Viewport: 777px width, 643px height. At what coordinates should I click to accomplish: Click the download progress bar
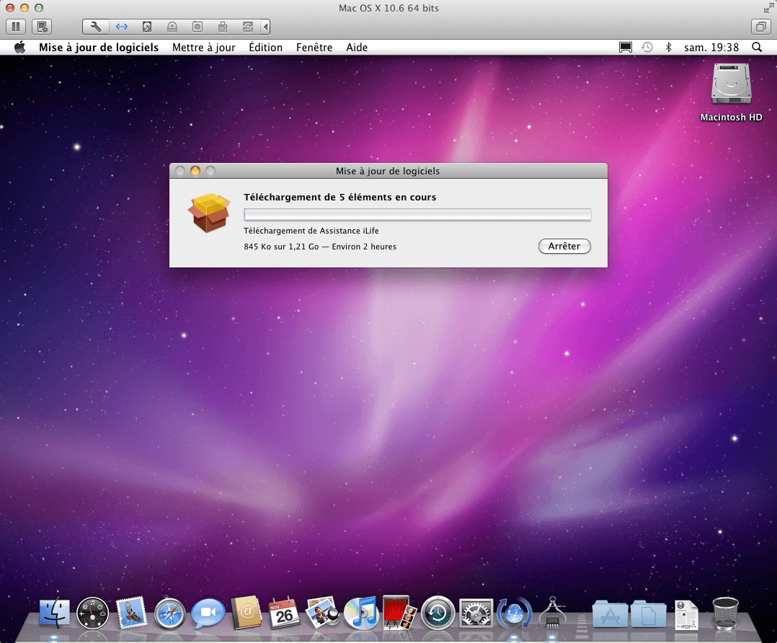click(x=417, y=215)
